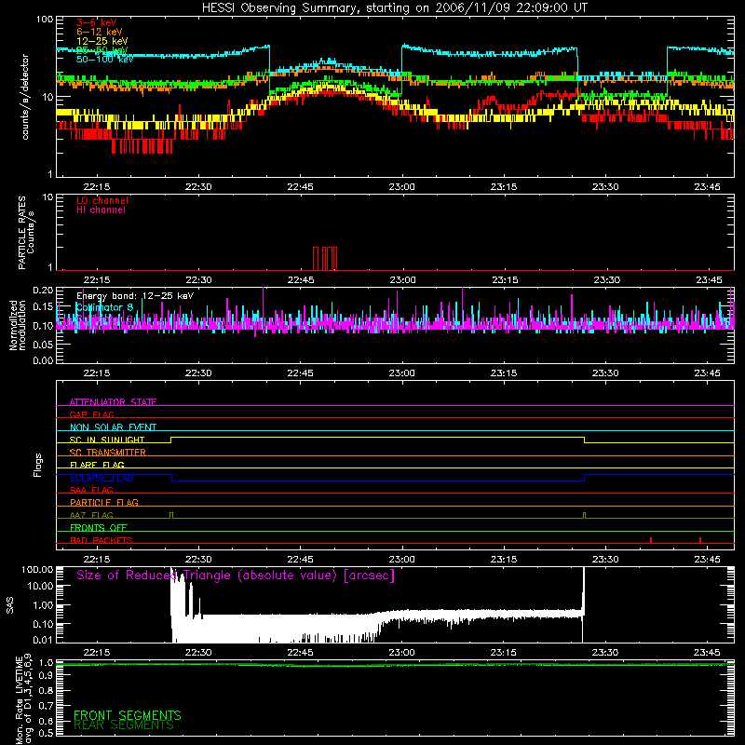Click '22:30' under the particle rates panel
This screenshot has height=745, width=745.
198,280
